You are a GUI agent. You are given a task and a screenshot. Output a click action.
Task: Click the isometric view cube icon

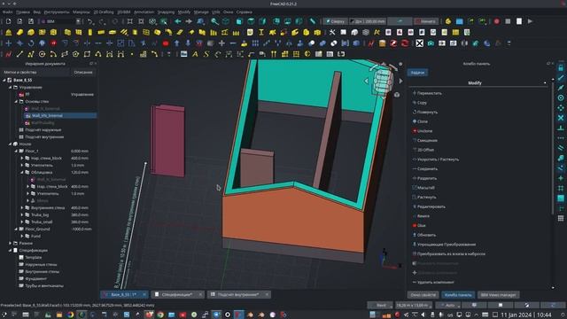click(x=226, y=21)
